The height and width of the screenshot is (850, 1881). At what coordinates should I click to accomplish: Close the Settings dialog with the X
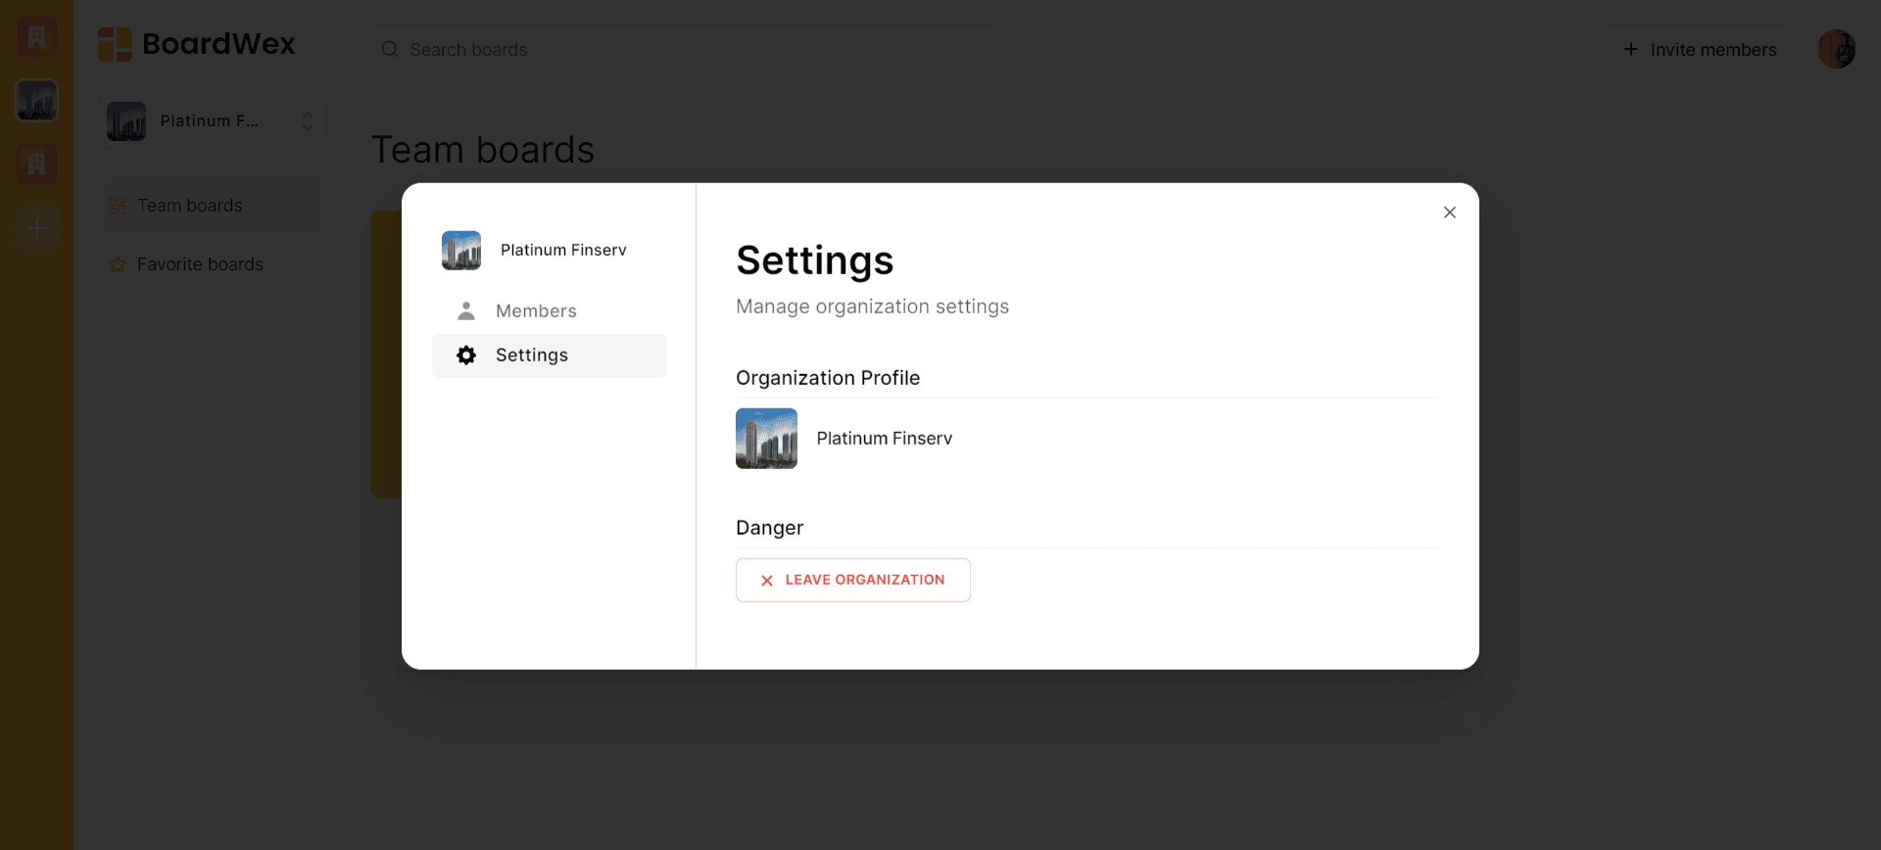pyautogui.click(x=1450, y=212)
